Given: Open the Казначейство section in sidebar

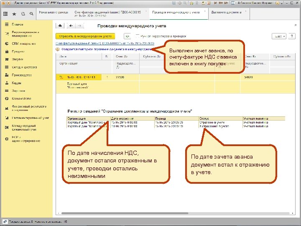Looking at the screenshot, I should point(22,98).
